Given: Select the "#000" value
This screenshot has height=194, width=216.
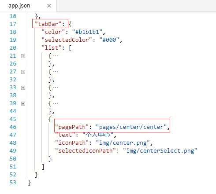Looking at the screenshot, I should click(109, 40).
